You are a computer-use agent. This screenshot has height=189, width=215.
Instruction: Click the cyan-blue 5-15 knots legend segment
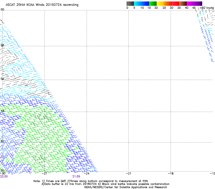pyautogui.click(x=141, y=3)
